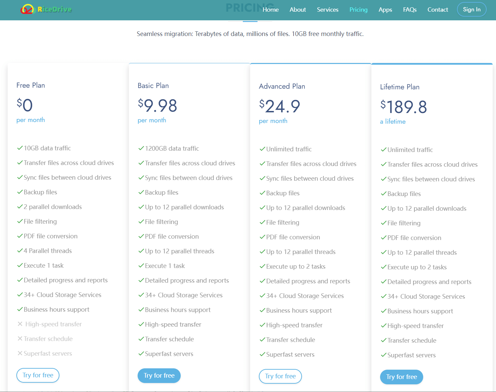Click the Sign In button
The width and height of the screenshot is (496, 392).
[472, 9]
